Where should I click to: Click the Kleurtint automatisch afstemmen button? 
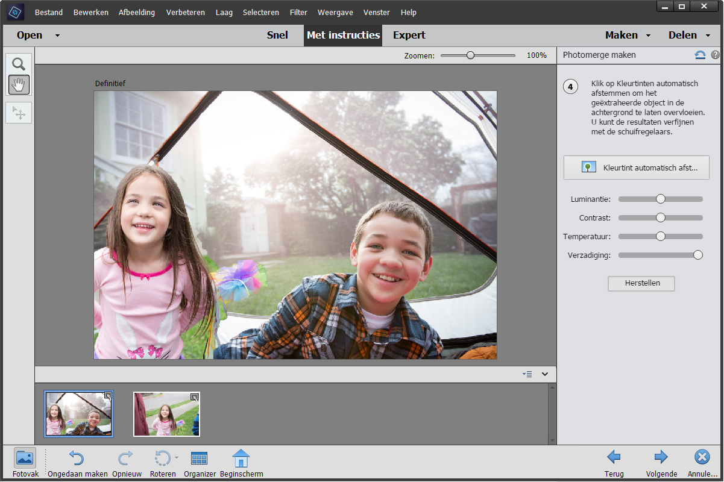(636, 167)
